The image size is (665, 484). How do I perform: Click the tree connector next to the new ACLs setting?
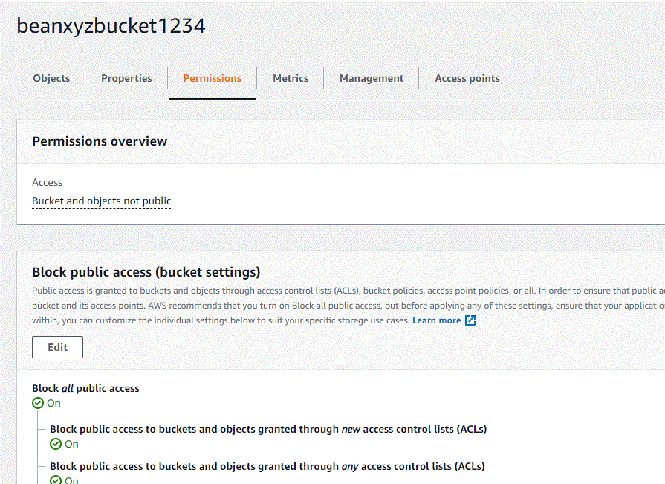[39, 429]
